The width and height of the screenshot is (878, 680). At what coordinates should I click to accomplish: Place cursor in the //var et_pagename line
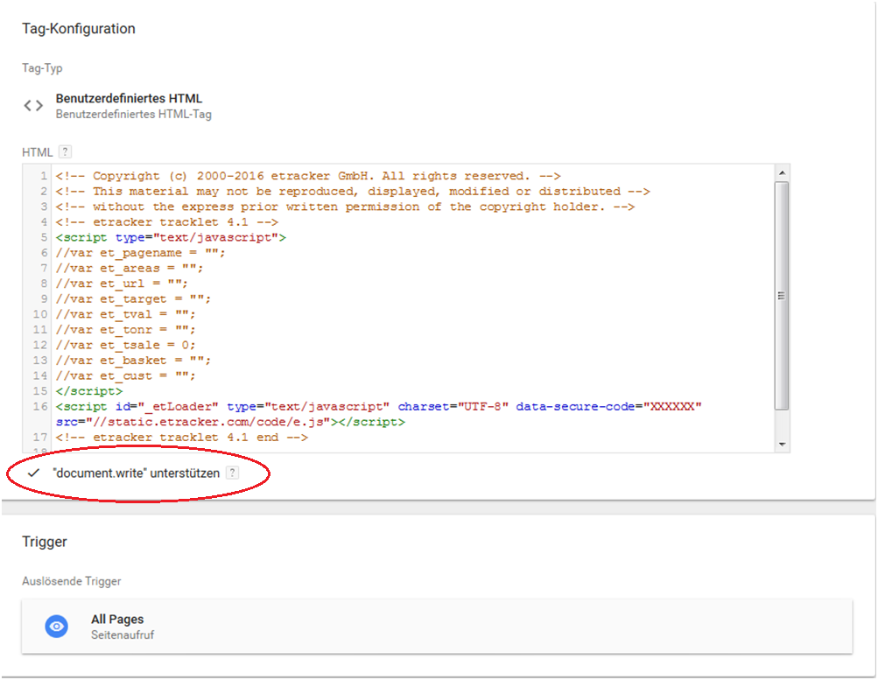coord(140,253)
